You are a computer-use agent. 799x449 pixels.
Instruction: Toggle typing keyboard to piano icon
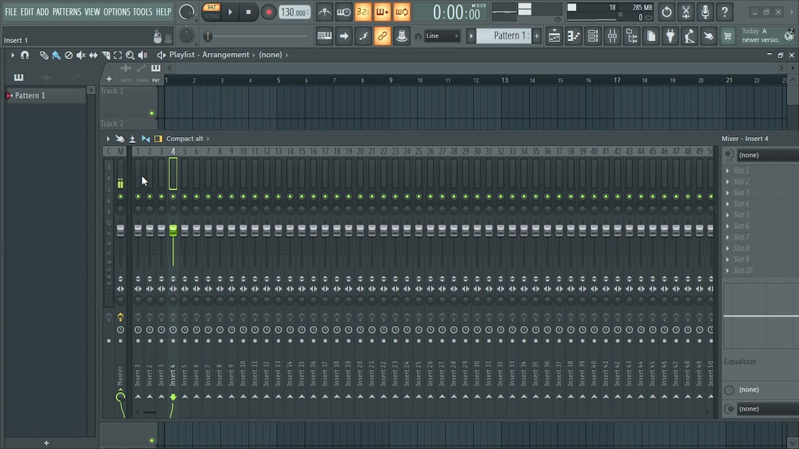coord(325,36)
